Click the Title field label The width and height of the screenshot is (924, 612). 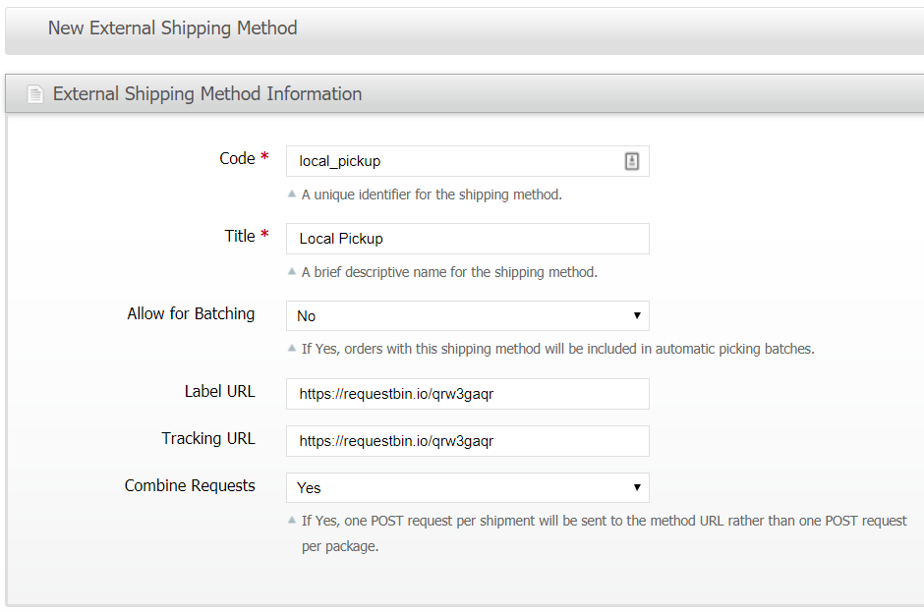pyautogui.click(x=240, y=236)
